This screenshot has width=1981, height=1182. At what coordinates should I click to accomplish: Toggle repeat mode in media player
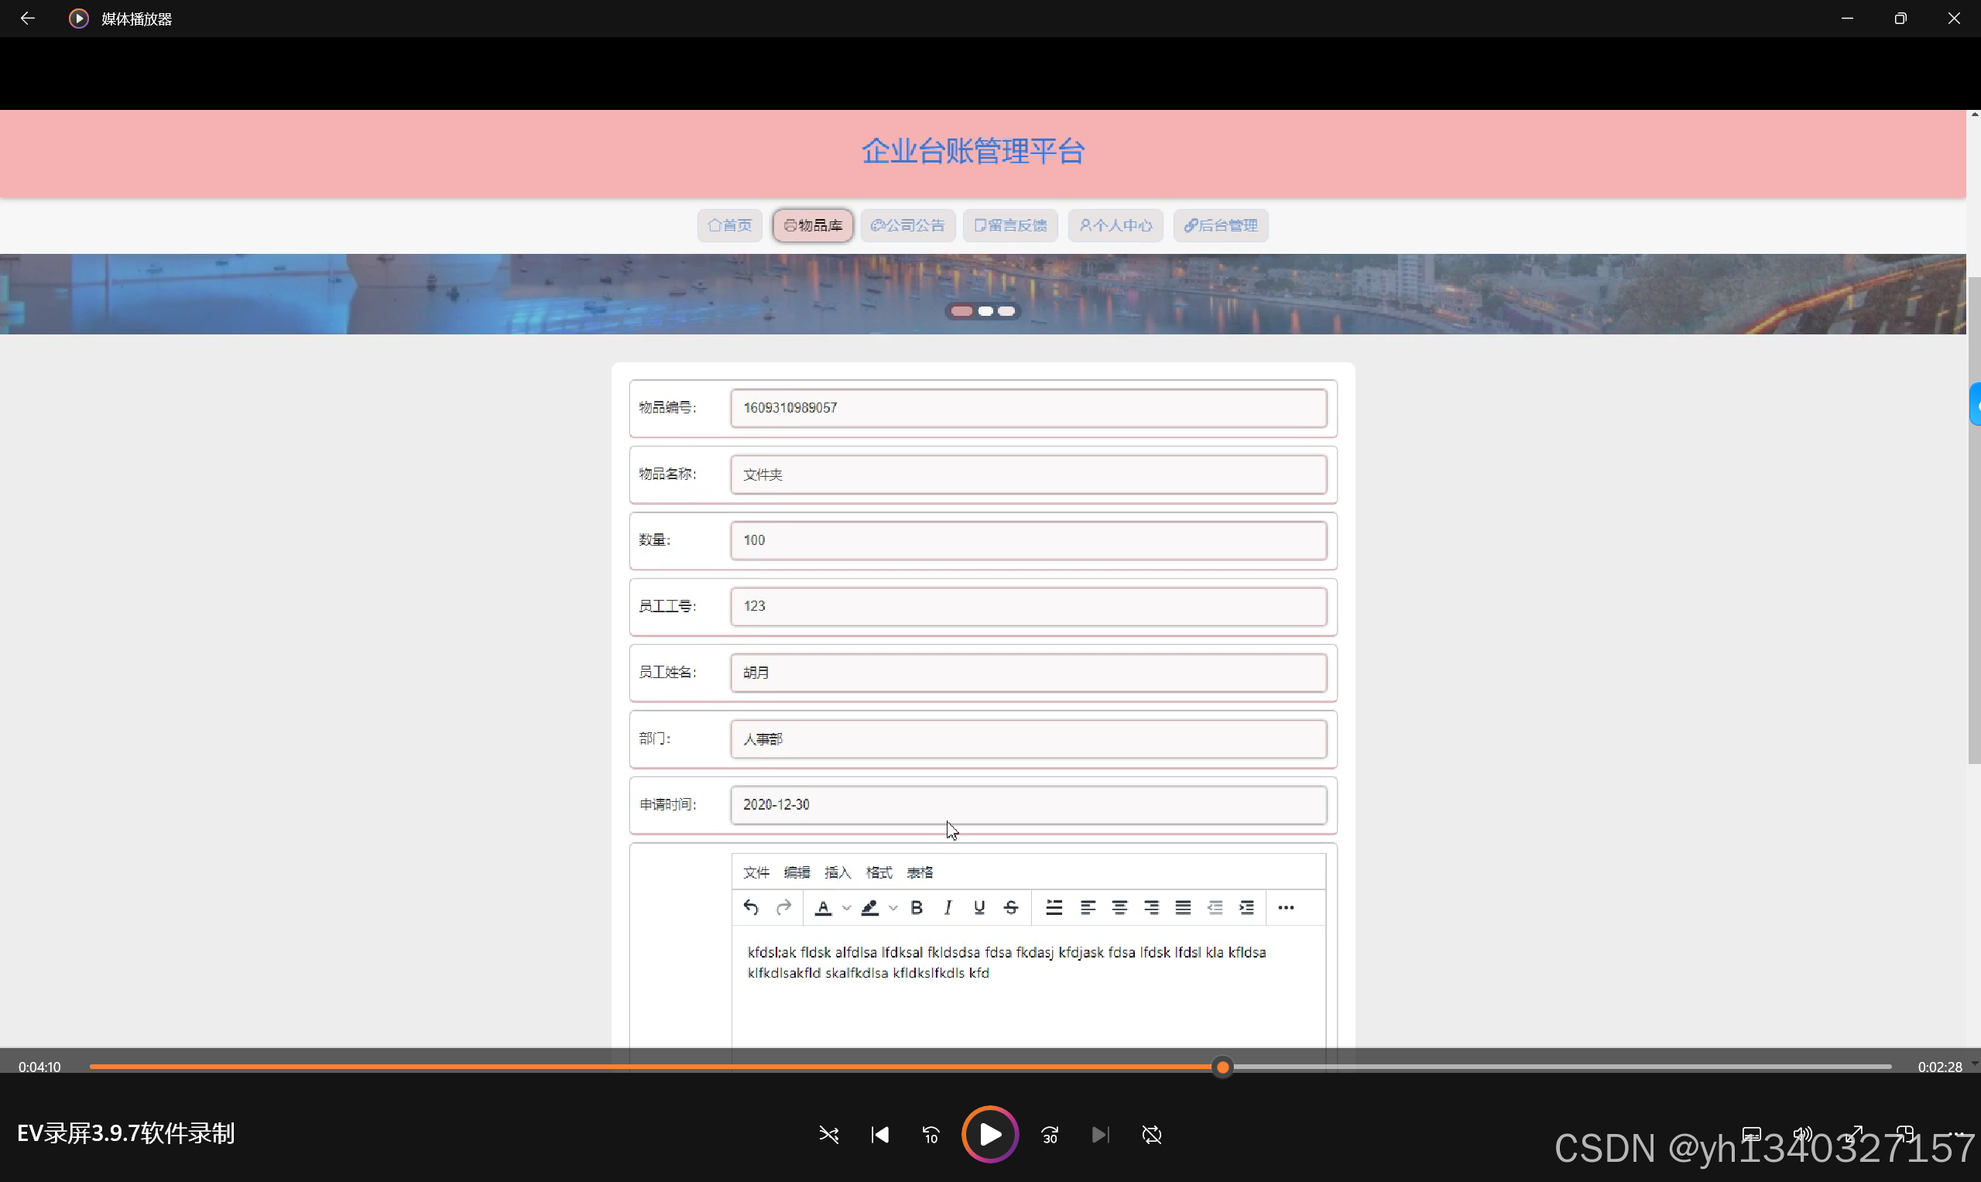1152,1134
